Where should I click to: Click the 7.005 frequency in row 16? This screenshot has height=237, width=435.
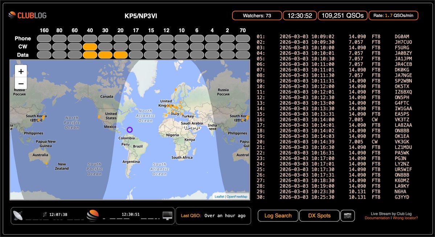[x=356, y=120]
